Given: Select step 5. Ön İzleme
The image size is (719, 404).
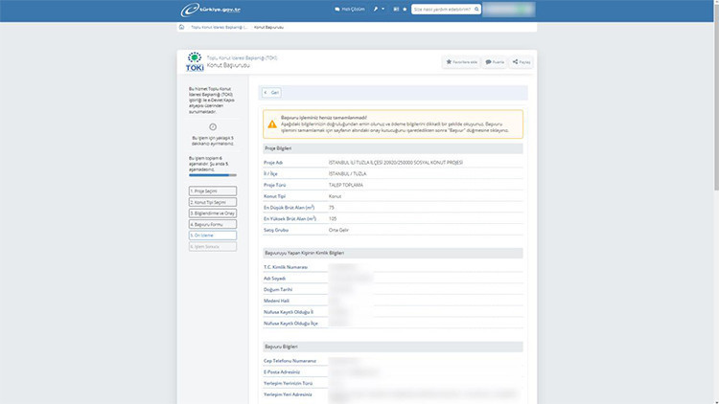Looking at the screenshot, I should [212, 235].
